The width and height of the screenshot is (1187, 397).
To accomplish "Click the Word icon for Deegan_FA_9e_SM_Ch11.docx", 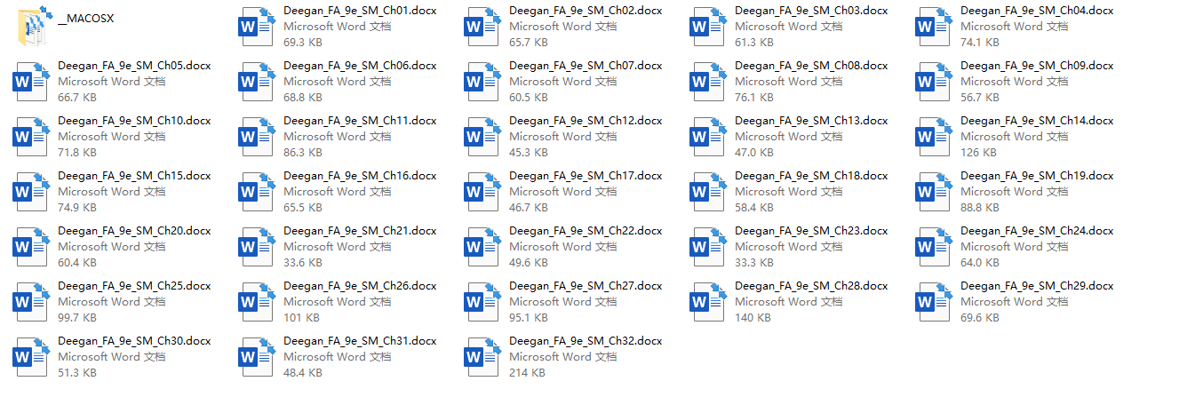I will tap(257, 137).
